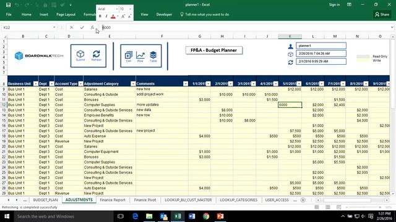The height and width of the screenshot is (222, 396).
Task: Click the Task View taskbar icon
Action: (x=121, y=216)
